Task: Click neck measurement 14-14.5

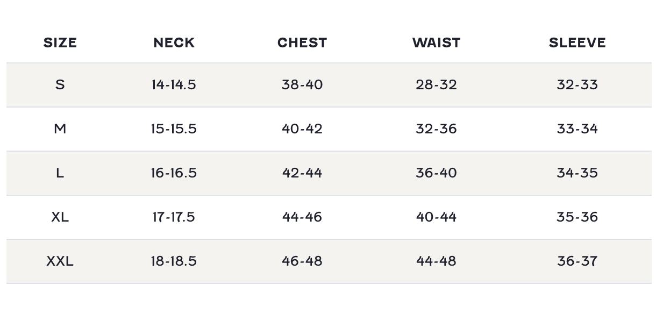Action: [174, 85]
